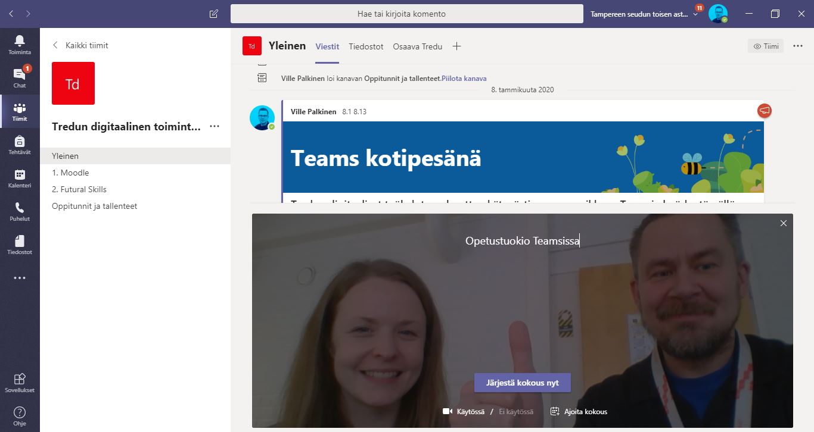Open Sovellukset apps store
814x432 pixels.
tap(20, 383)
